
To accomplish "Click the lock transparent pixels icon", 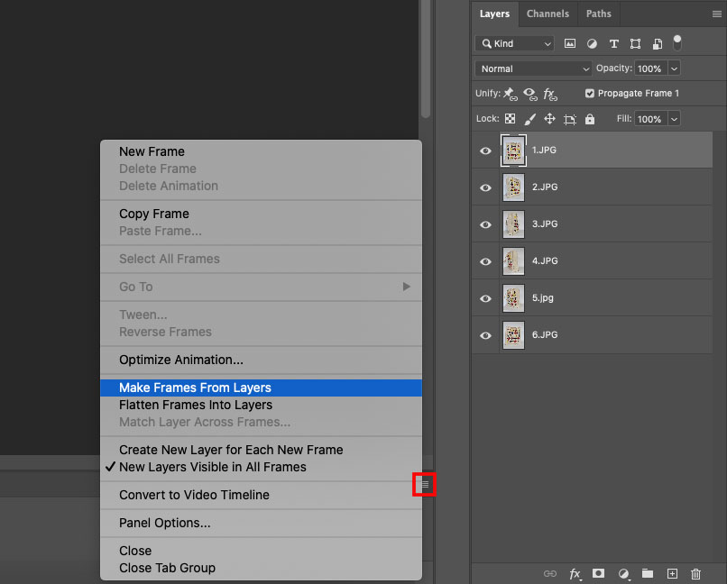I will point(509,119).
